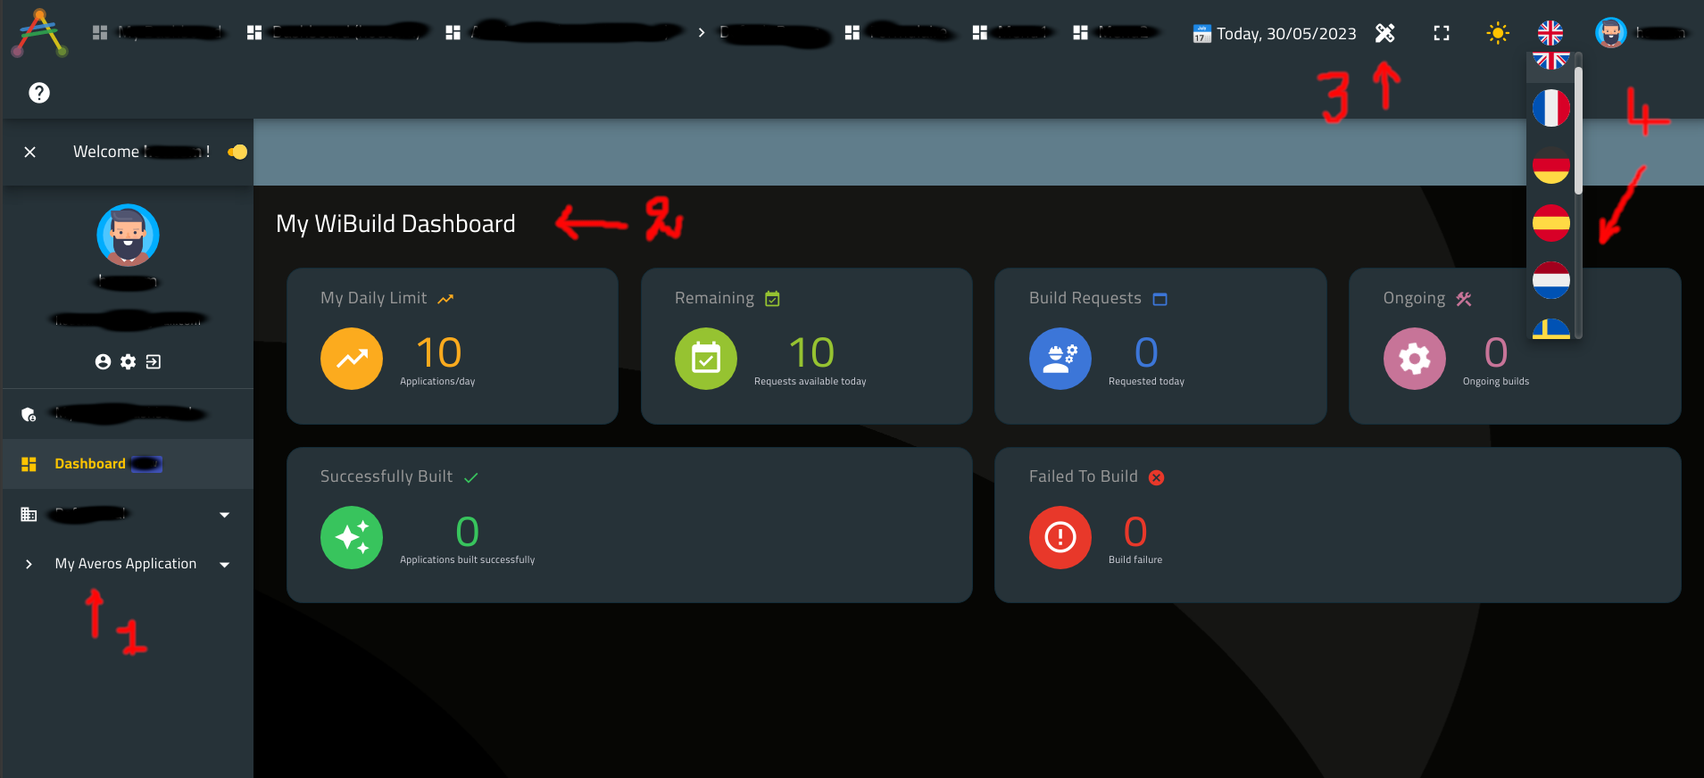Open help via the question mark icon
This screenshot has width=1704, height=778.
point(39,93)
